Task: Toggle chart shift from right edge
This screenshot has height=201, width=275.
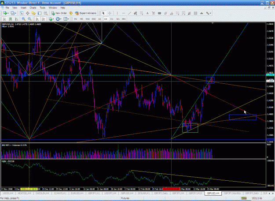Action: click(x=43, y=19)
